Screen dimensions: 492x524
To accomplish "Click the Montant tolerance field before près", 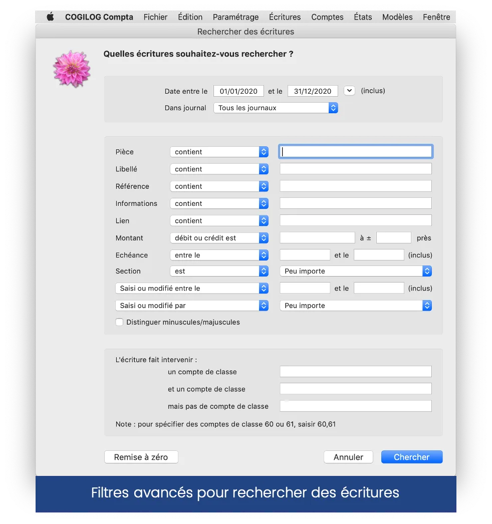I will (394, 237).
